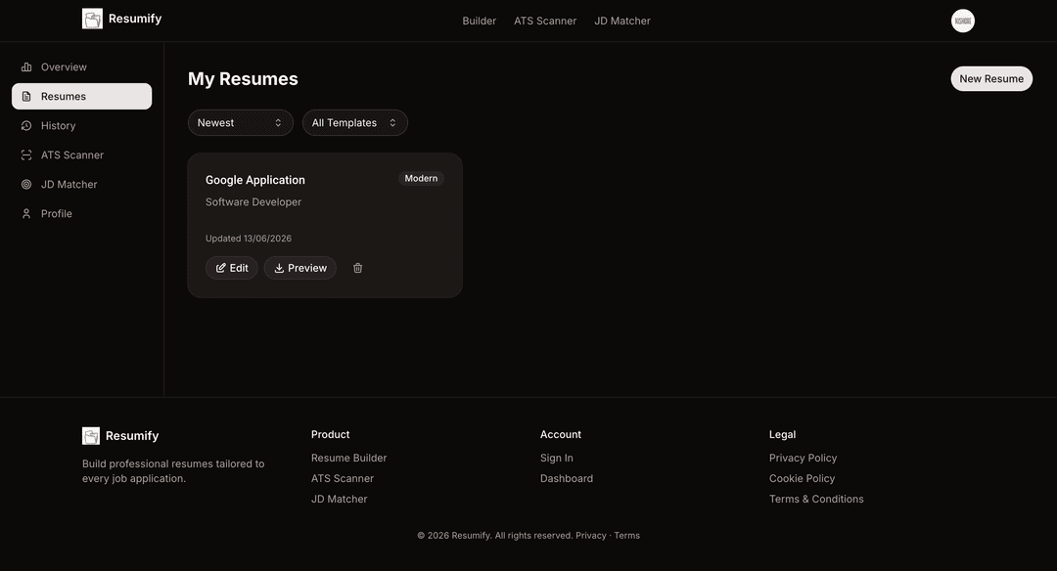Expand the All Templates filter dropdown

pyautogui.click(x=355, y=122)
